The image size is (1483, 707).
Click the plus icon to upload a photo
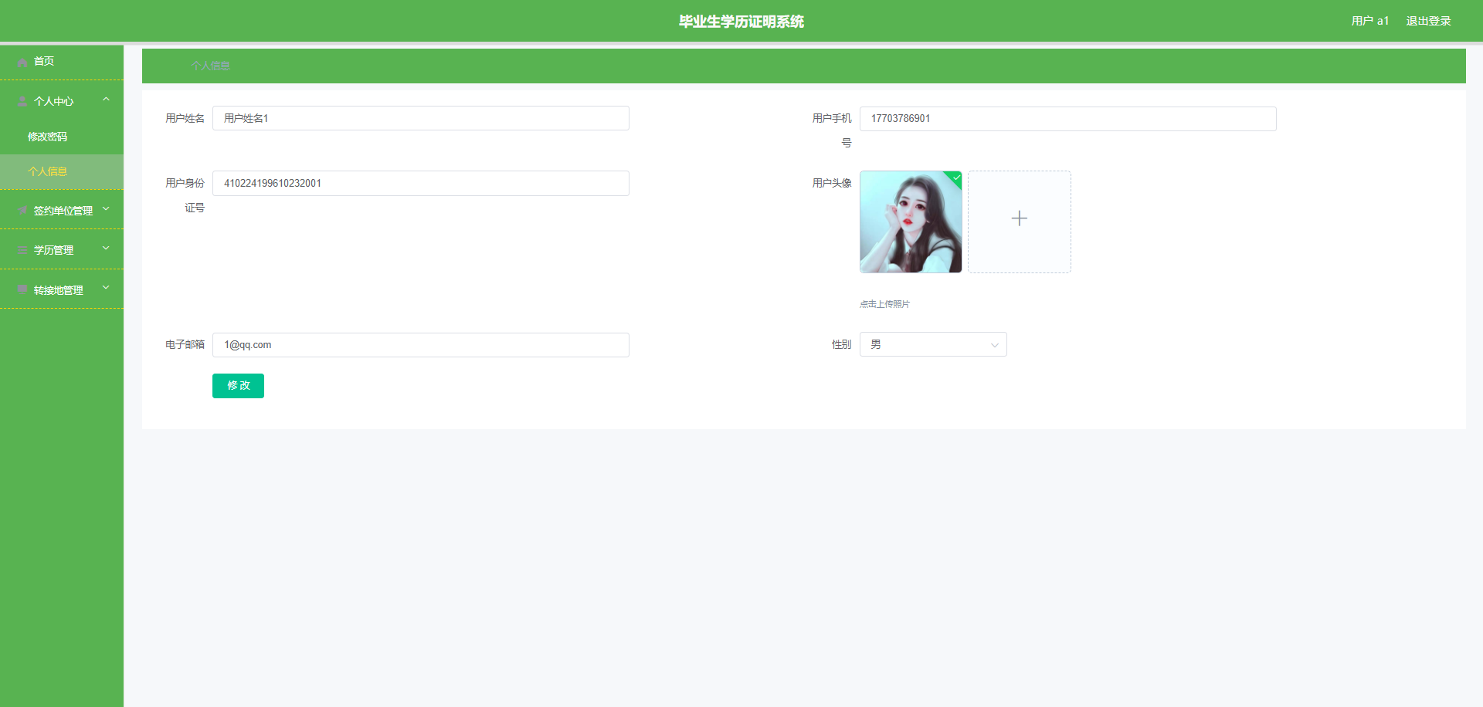[1020, 218]
